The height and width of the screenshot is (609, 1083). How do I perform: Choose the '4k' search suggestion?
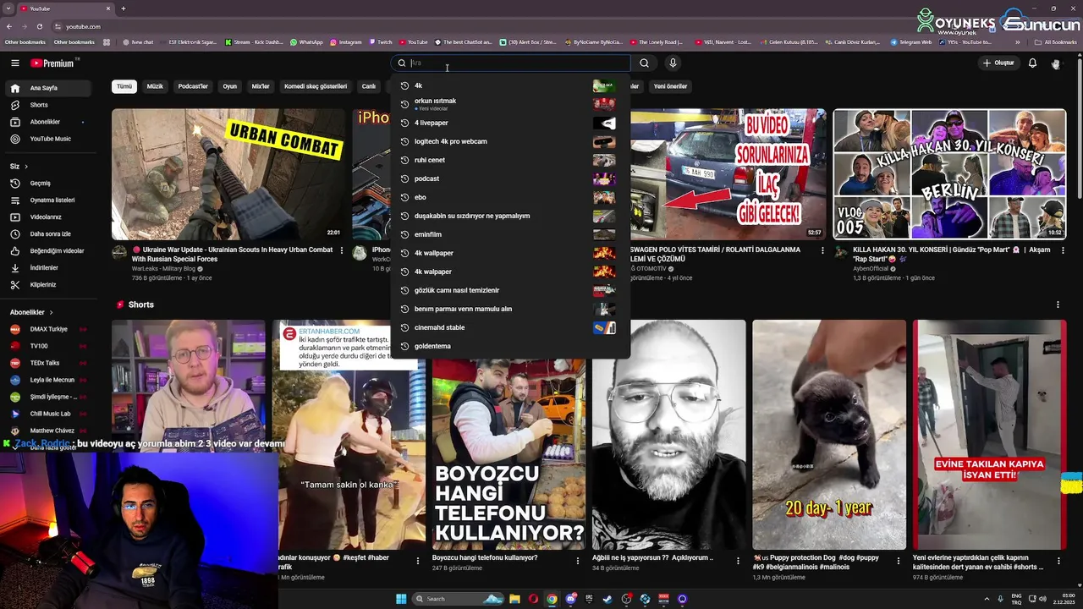click(510, 85)
